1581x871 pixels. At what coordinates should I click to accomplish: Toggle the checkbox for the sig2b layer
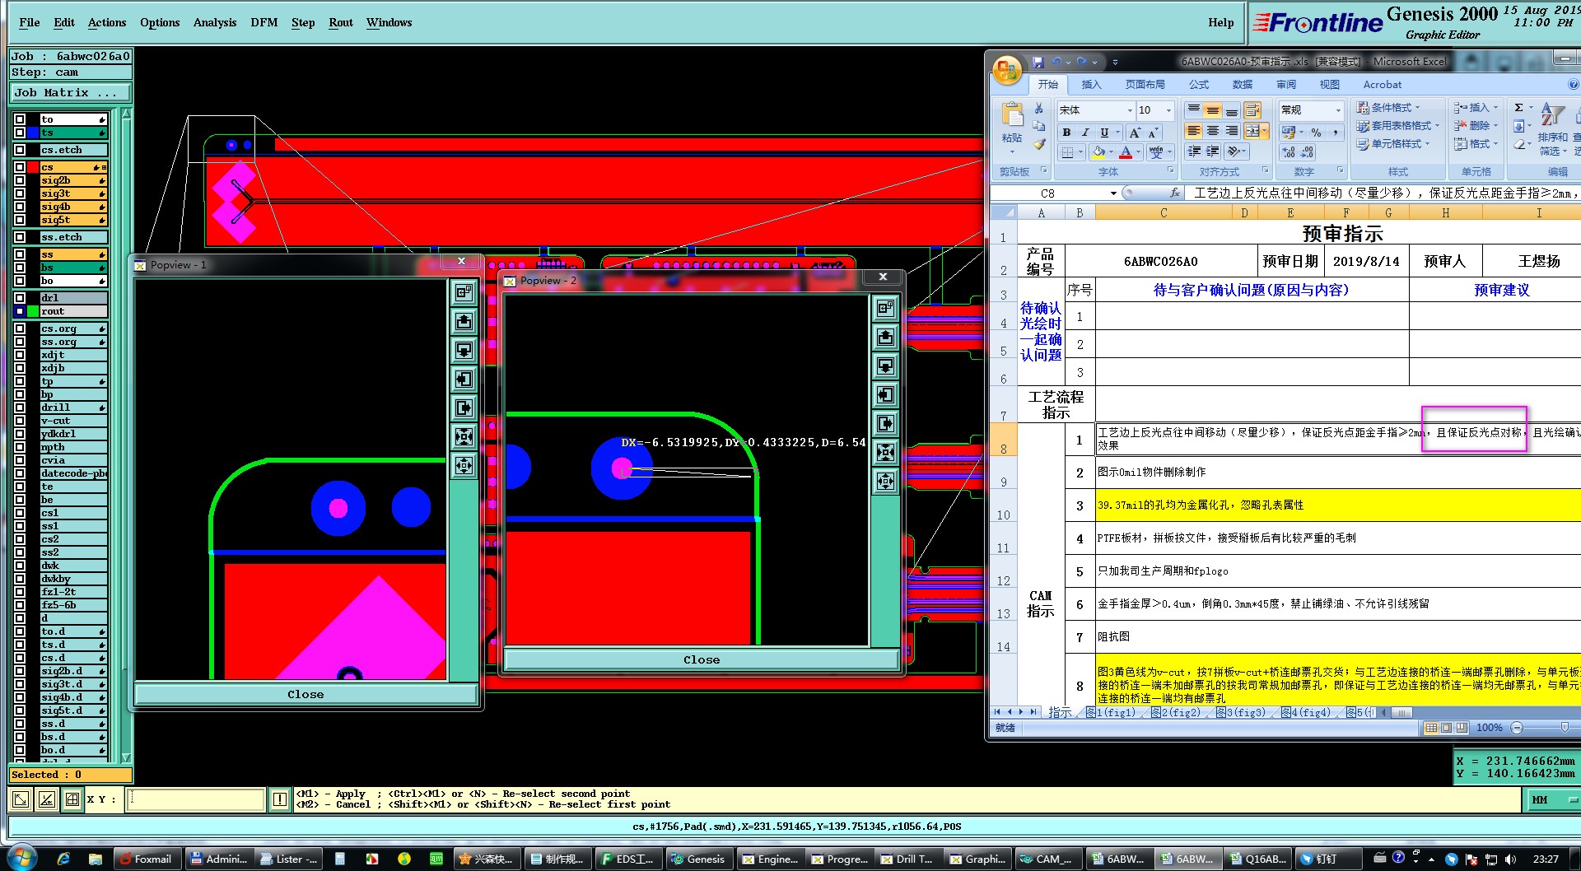[x=20, y=180]
